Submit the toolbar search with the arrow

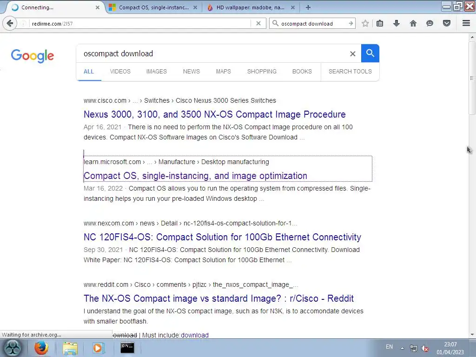[351, 23]
